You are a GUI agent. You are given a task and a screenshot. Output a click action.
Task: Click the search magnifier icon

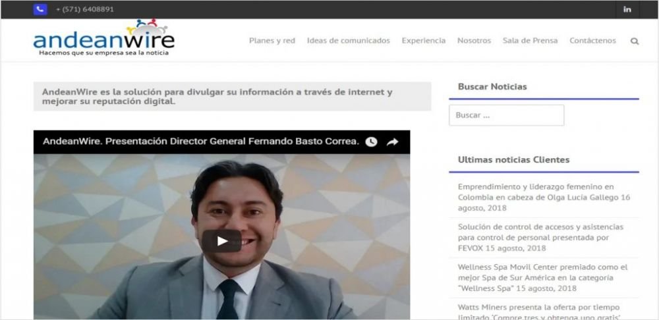tap(635, 41)
